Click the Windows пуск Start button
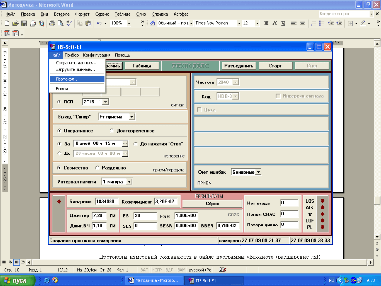Screen dimensions: 381x286 coord(18,280)
